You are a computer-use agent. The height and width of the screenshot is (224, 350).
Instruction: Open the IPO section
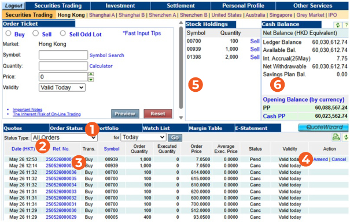coord(333,15)
